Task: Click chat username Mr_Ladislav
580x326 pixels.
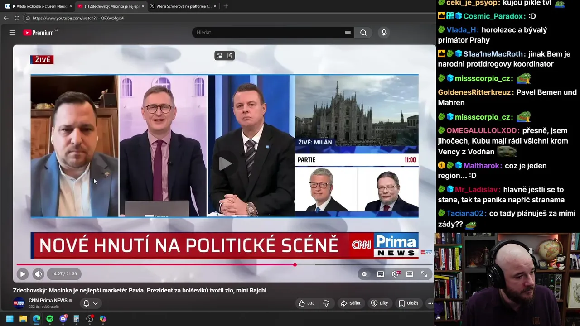Action: pyautogui.click(x=478, y=190)
